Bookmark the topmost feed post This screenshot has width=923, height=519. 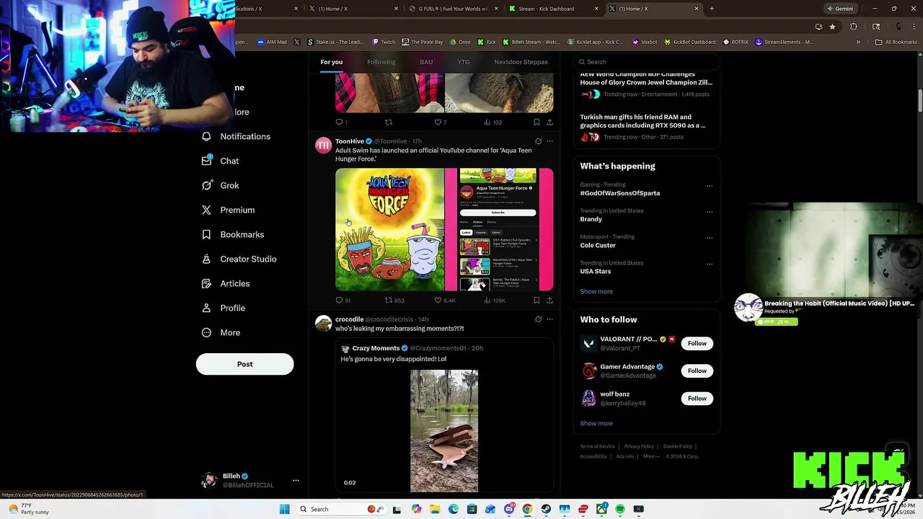click(536, 123)
